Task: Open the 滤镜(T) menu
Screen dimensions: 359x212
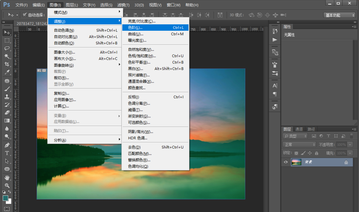Action: (123, 5)
